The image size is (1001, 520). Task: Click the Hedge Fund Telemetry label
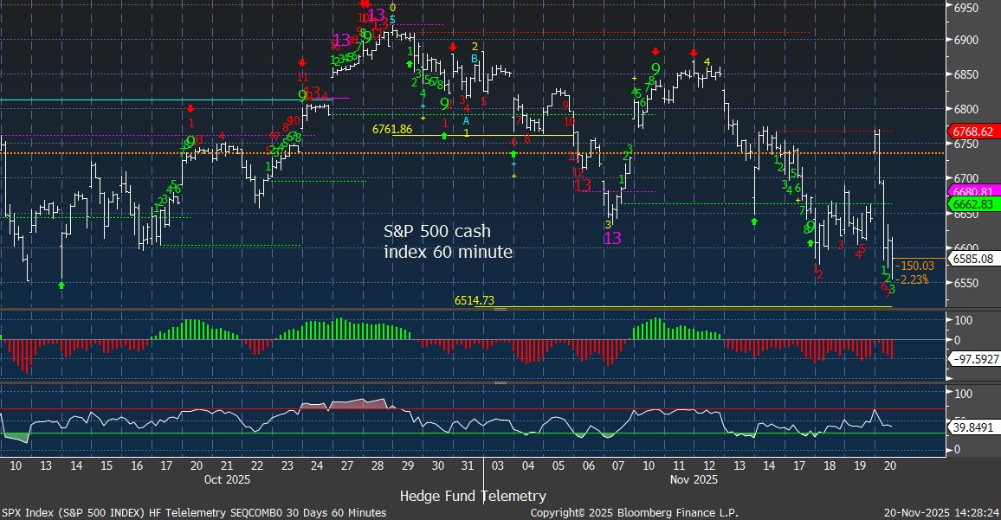tap(473, 496)
